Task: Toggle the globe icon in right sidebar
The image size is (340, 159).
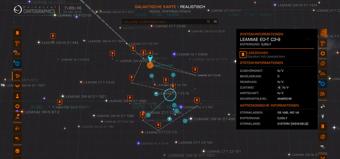Action: [x=323, y=84]
